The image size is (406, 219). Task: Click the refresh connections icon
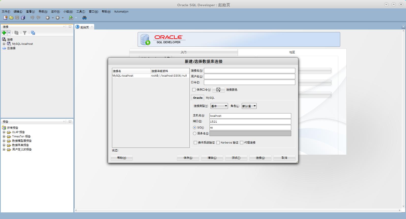pyautogui.click(x=17, y=33)
